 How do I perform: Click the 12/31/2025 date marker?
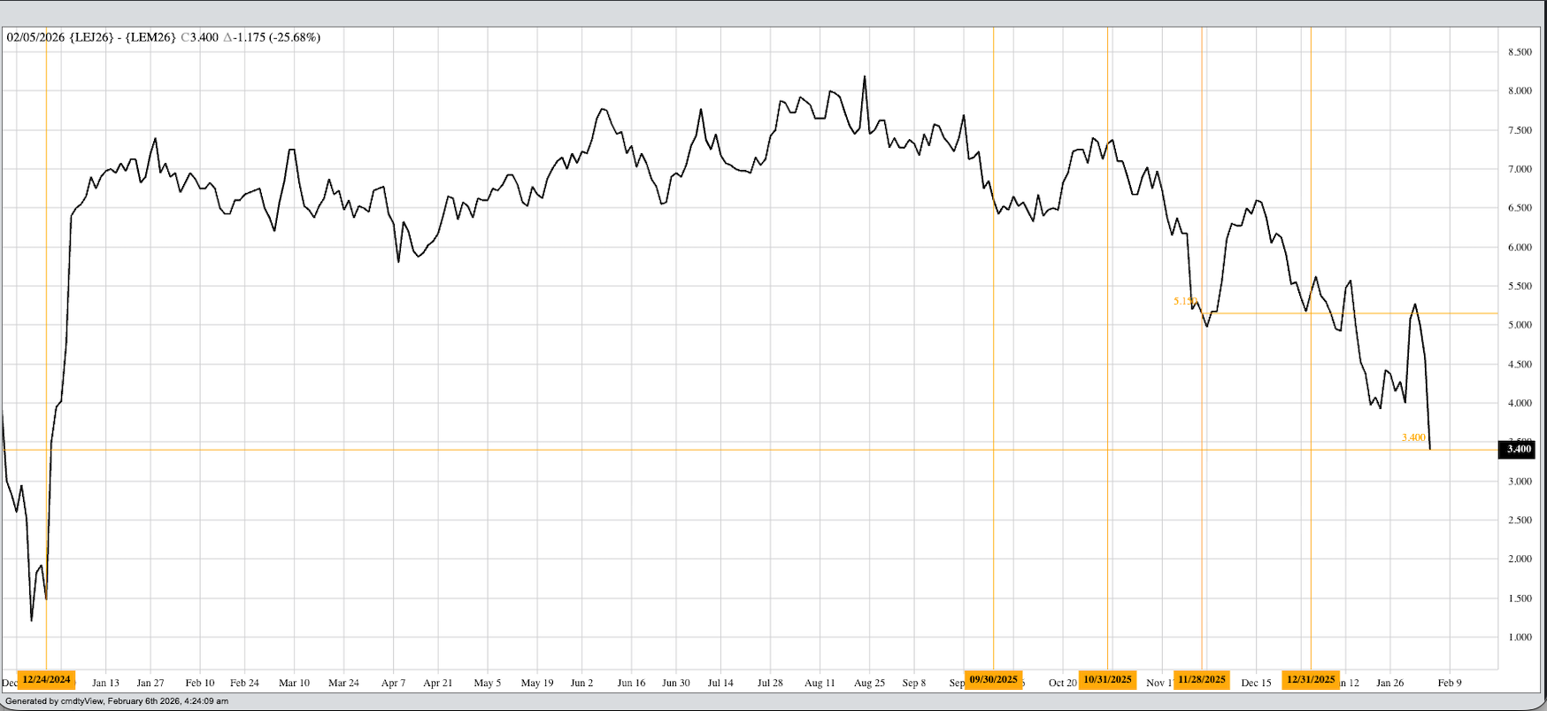(x=1310, y=680)
